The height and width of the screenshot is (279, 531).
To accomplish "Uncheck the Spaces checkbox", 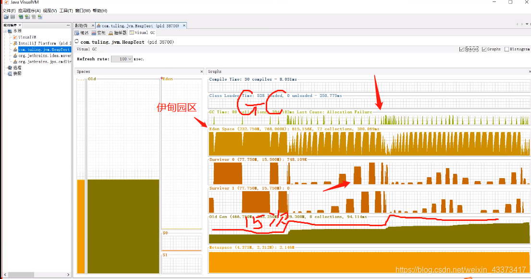I will coord(462,49).
